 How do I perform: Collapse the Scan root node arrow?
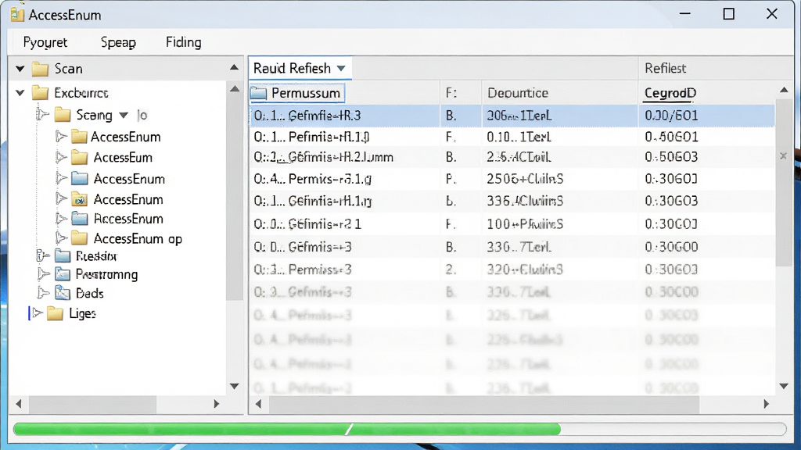coord(20,69)
